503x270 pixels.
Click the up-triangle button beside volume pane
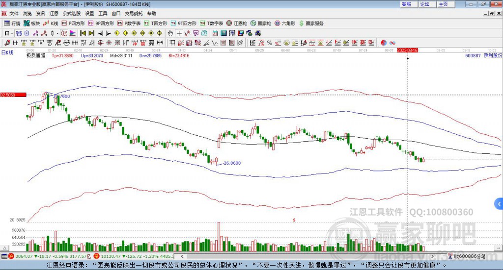click(x=4, y=248)
